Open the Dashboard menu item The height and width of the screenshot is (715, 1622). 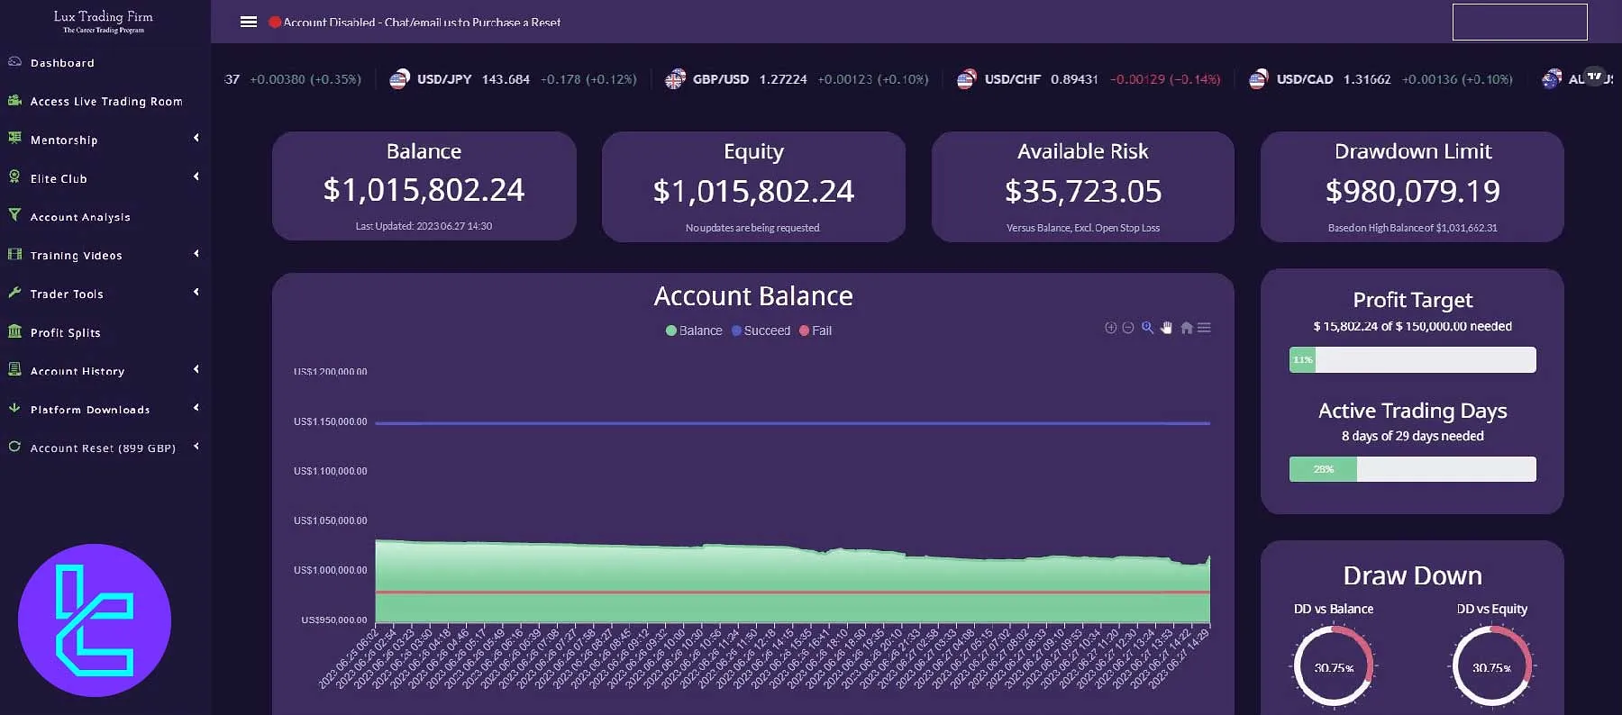click(62, 63)
